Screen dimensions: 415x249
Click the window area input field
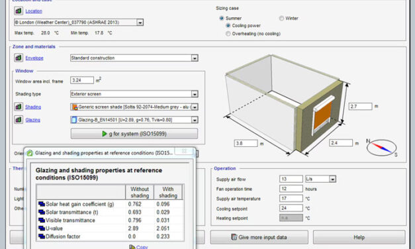(82, 80)
